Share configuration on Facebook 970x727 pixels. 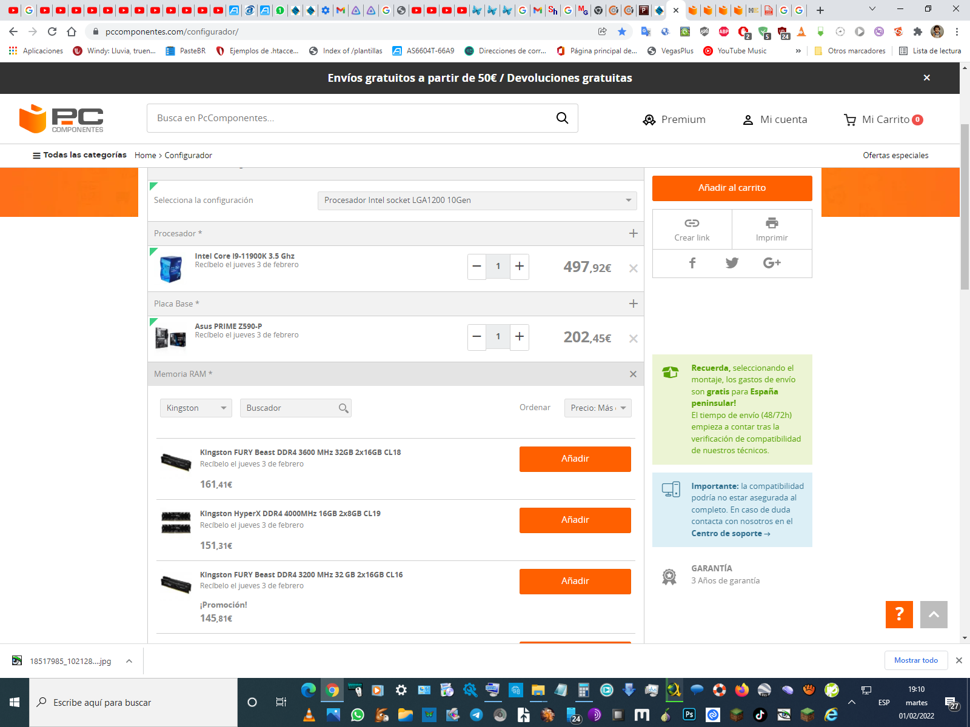click(692, 263)
